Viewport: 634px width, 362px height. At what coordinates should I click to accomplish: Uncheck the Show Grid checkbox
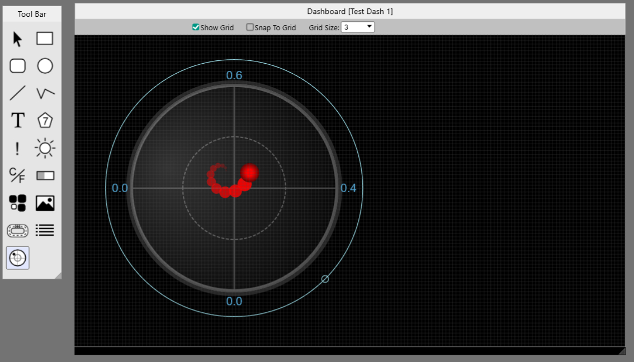(x=196, y=27)
